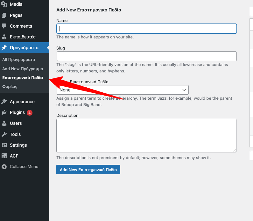Image resolution: width=253 pixels, height=221 pixels.
Task: Click the Appearance paintbrush icon
Action: point(4,102)
